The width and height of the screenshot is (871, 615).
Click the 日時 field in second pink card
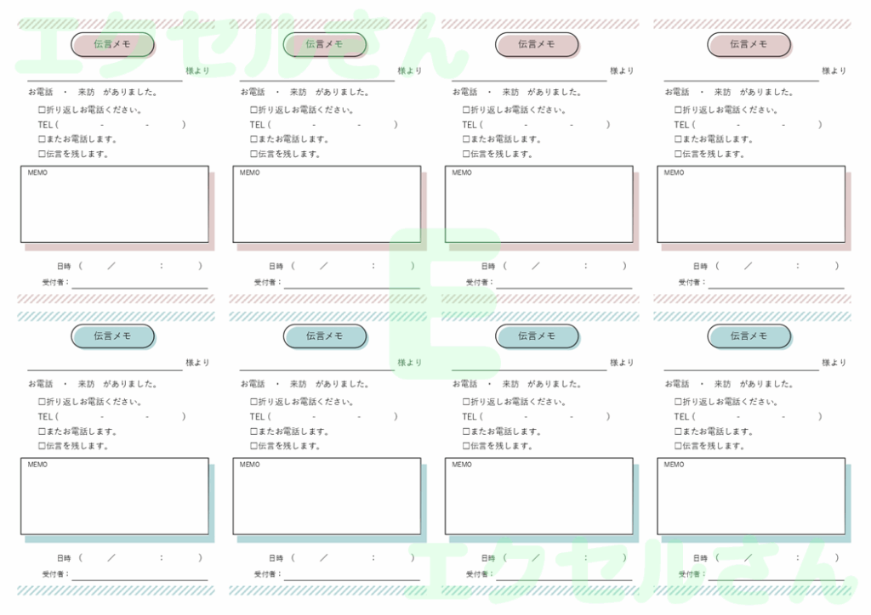[x=342, y=266]
